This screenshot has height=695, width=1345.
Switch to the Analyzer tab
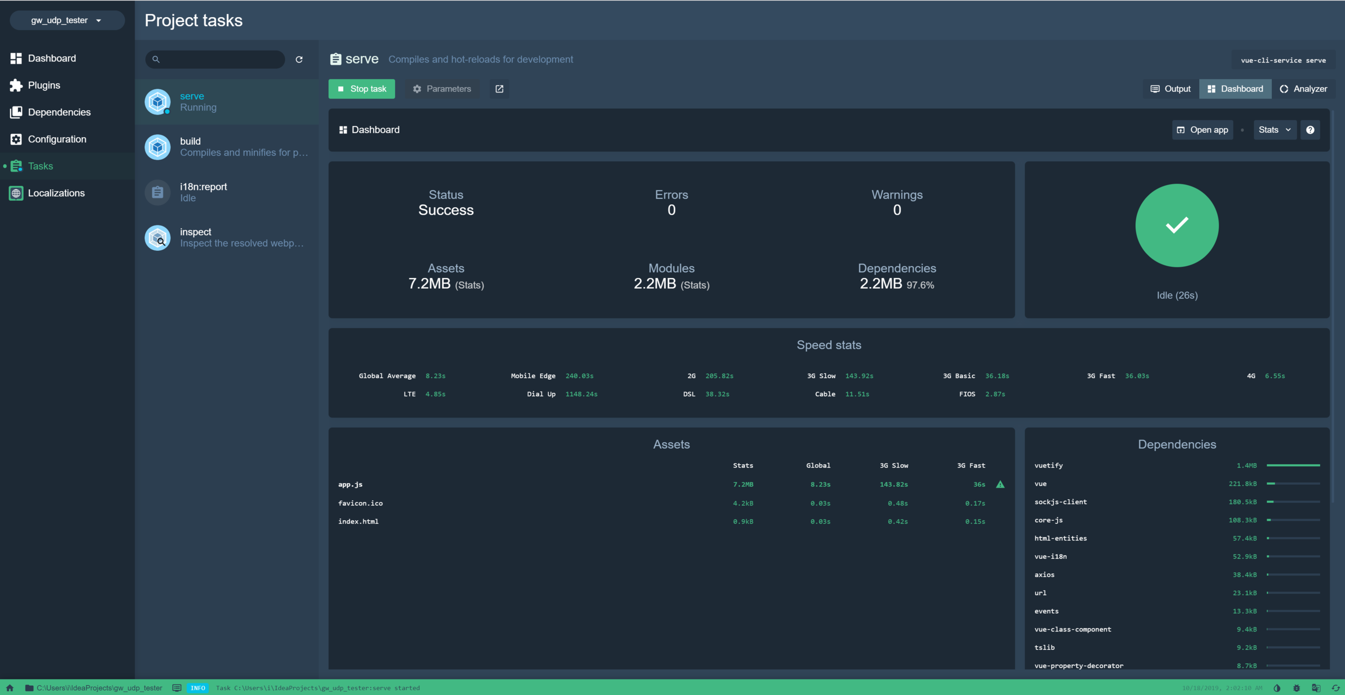tap(1303, 89)
